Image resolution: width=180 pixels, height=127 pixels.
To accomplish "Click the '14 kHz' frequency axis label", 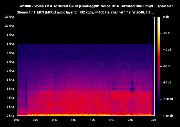I will pyautogui.click(x=9, y=53).
